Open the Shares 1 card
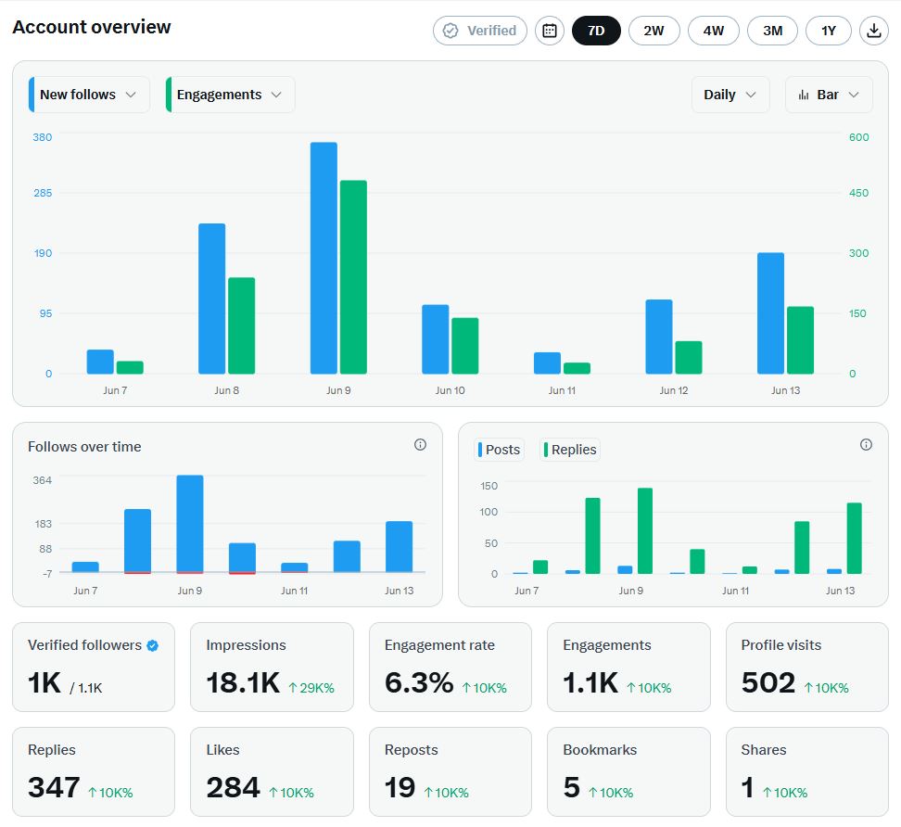This screenshot has height=827, width=901. click(806, 771)
